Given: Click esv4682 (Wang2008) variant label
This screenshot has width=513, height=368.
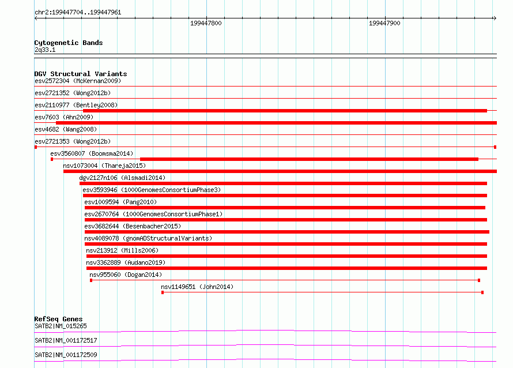Looking at the screenshot, I should [x=66, y=129].
